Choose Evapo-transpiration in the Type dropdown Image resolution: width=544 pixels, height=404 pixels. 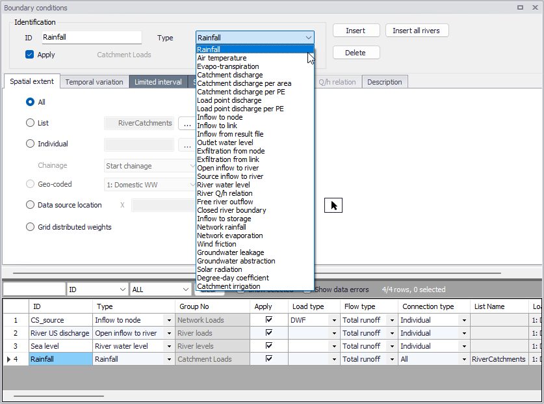255,66
